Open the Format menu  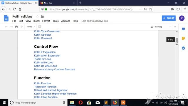[46, 21]
